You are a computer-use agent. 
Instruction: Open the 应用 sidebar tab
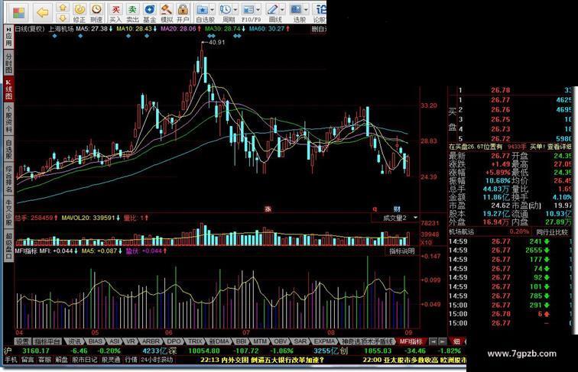(x=8, y=37)
